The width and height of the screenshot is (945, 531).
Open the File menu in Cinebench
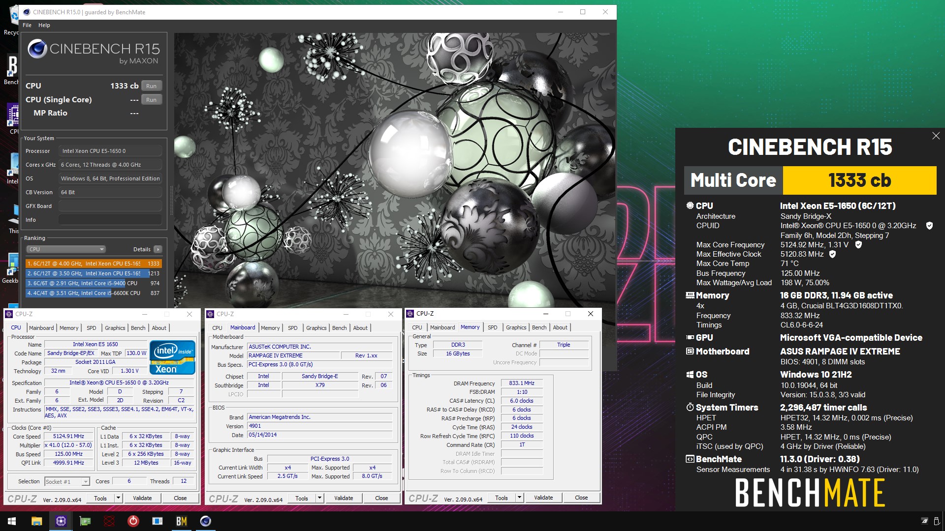27,25
